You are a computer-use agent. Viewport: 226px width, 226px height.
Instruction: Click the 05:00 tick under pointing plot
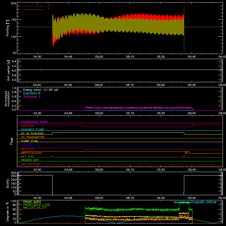tap(99, 57)
